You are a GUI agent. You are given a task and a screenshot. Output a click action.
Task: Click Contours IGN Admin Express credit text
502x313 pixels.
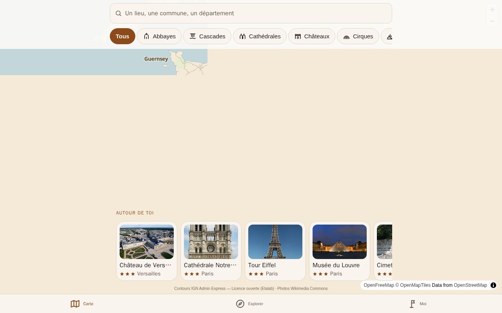(x=200, y=289)
